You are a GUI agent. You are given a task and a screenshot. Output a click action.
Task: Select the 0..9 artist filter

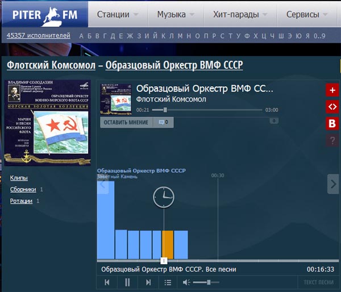point(319,36)
